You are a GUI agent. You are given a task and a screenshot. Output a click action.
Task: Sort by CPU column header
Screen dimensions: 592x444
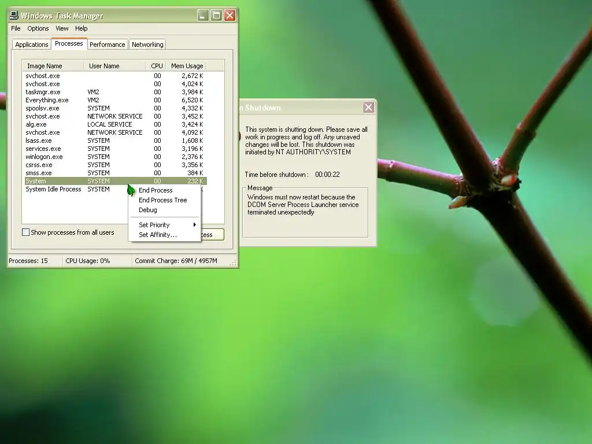[156, 66]
